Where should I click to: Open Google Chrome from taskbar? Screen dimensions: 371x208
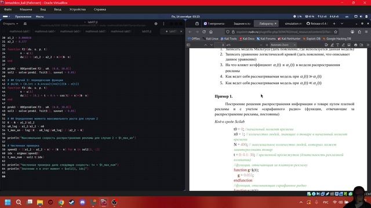coord(61,202)
